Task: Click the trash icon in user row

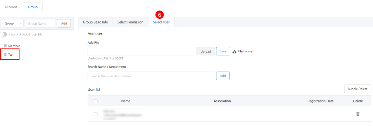Action: [358, 114]
